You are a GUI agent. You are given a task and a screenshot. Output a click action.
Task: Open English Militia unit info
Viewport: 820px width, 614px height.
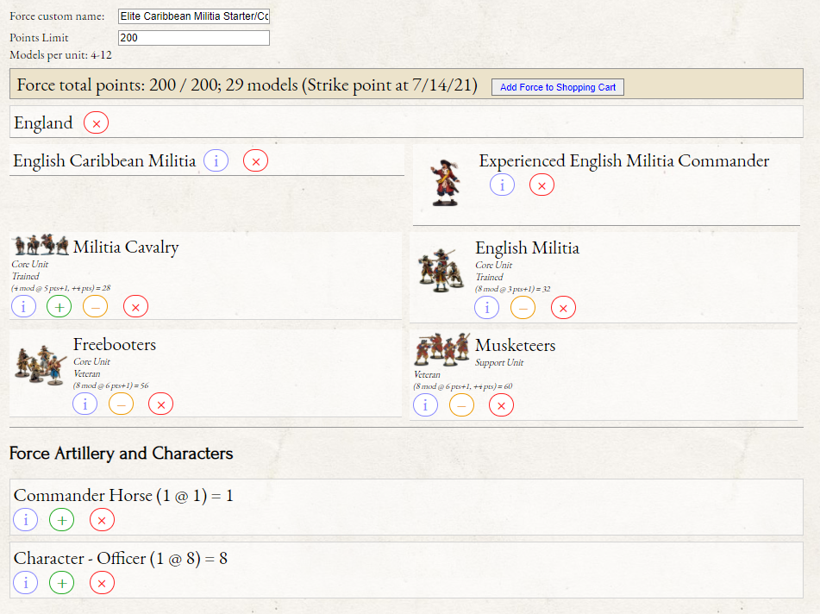coord(487,307)
